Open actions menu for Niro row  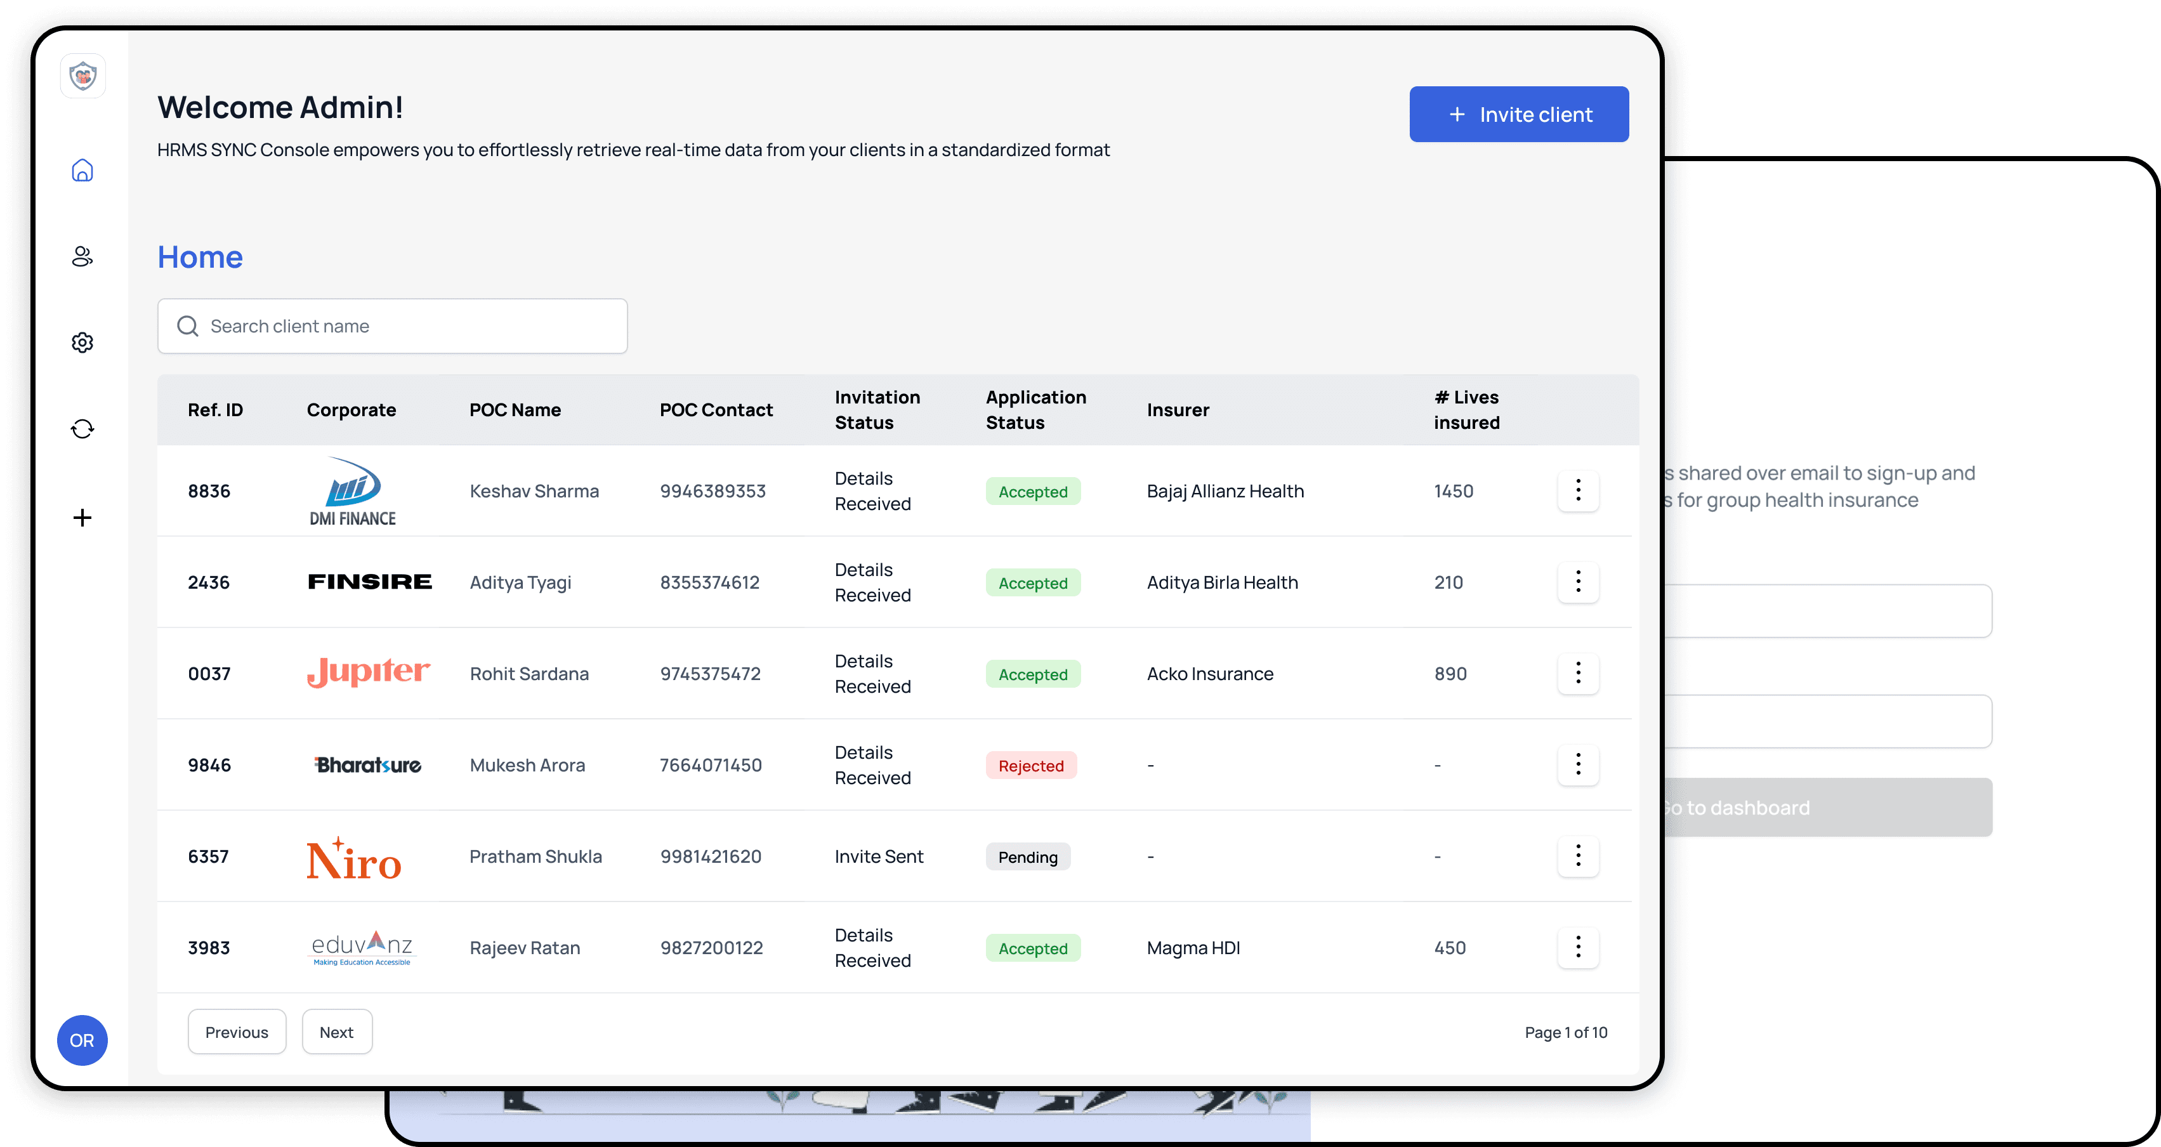click(x=1578, y=856)
